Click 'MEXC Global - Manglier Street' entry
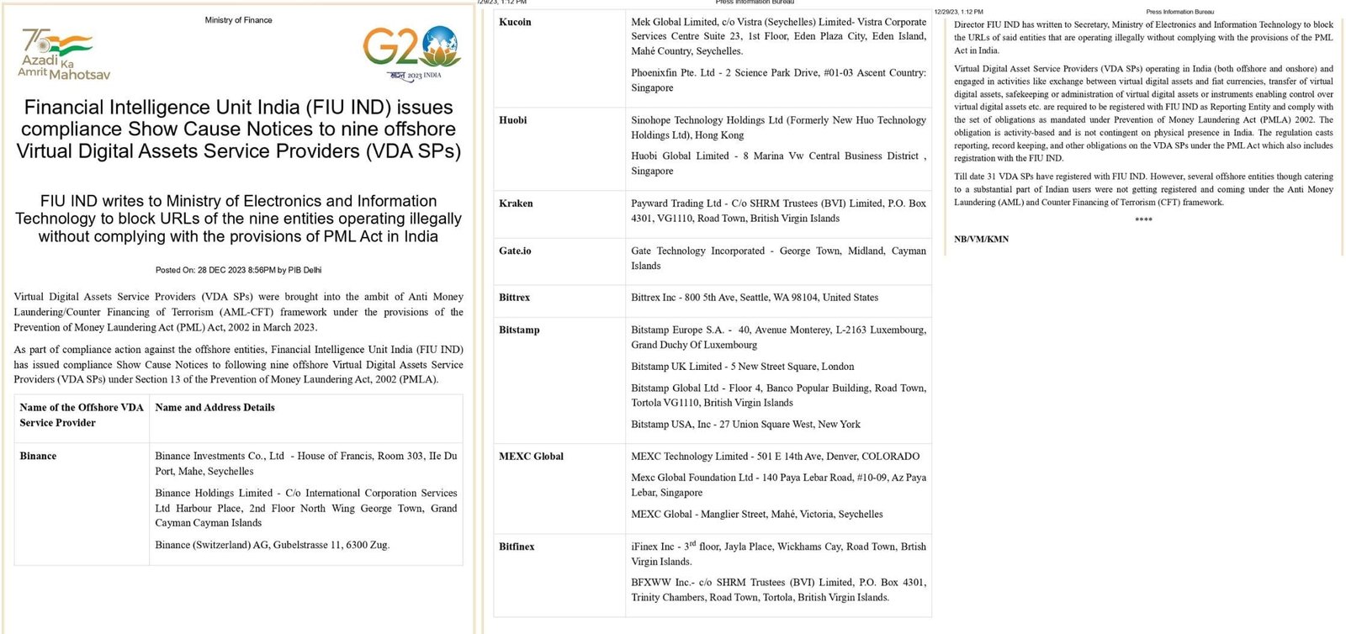This screenshot has height=634, width=1346. tap(757, 515)
